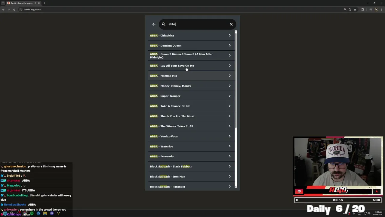Pick ABBA - Super Trouper

[191, 96]
